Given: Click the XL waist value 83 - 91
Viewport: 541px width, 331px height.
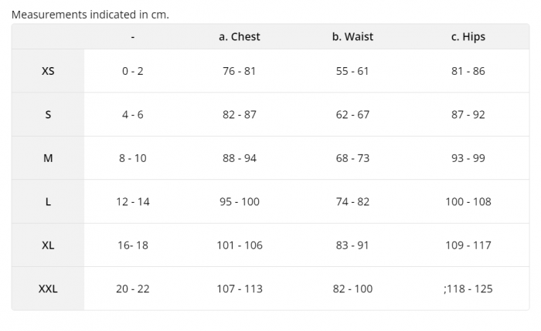Looking at the screenshot, I should (352, 245).
